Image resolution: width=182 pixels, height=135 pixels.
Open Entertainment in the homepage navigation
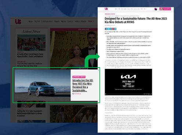point(47,22)
